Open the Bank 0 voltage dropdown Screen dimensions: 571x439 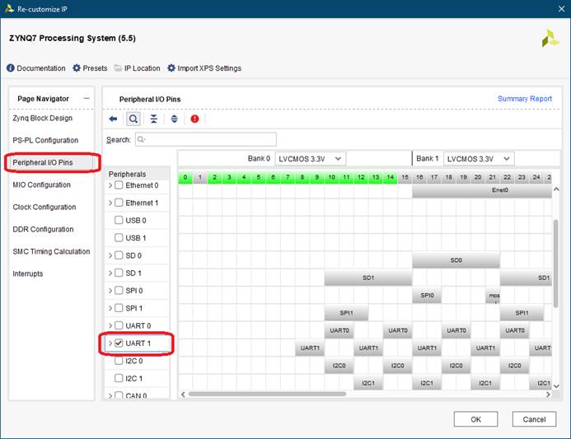[x=310, y=158]
